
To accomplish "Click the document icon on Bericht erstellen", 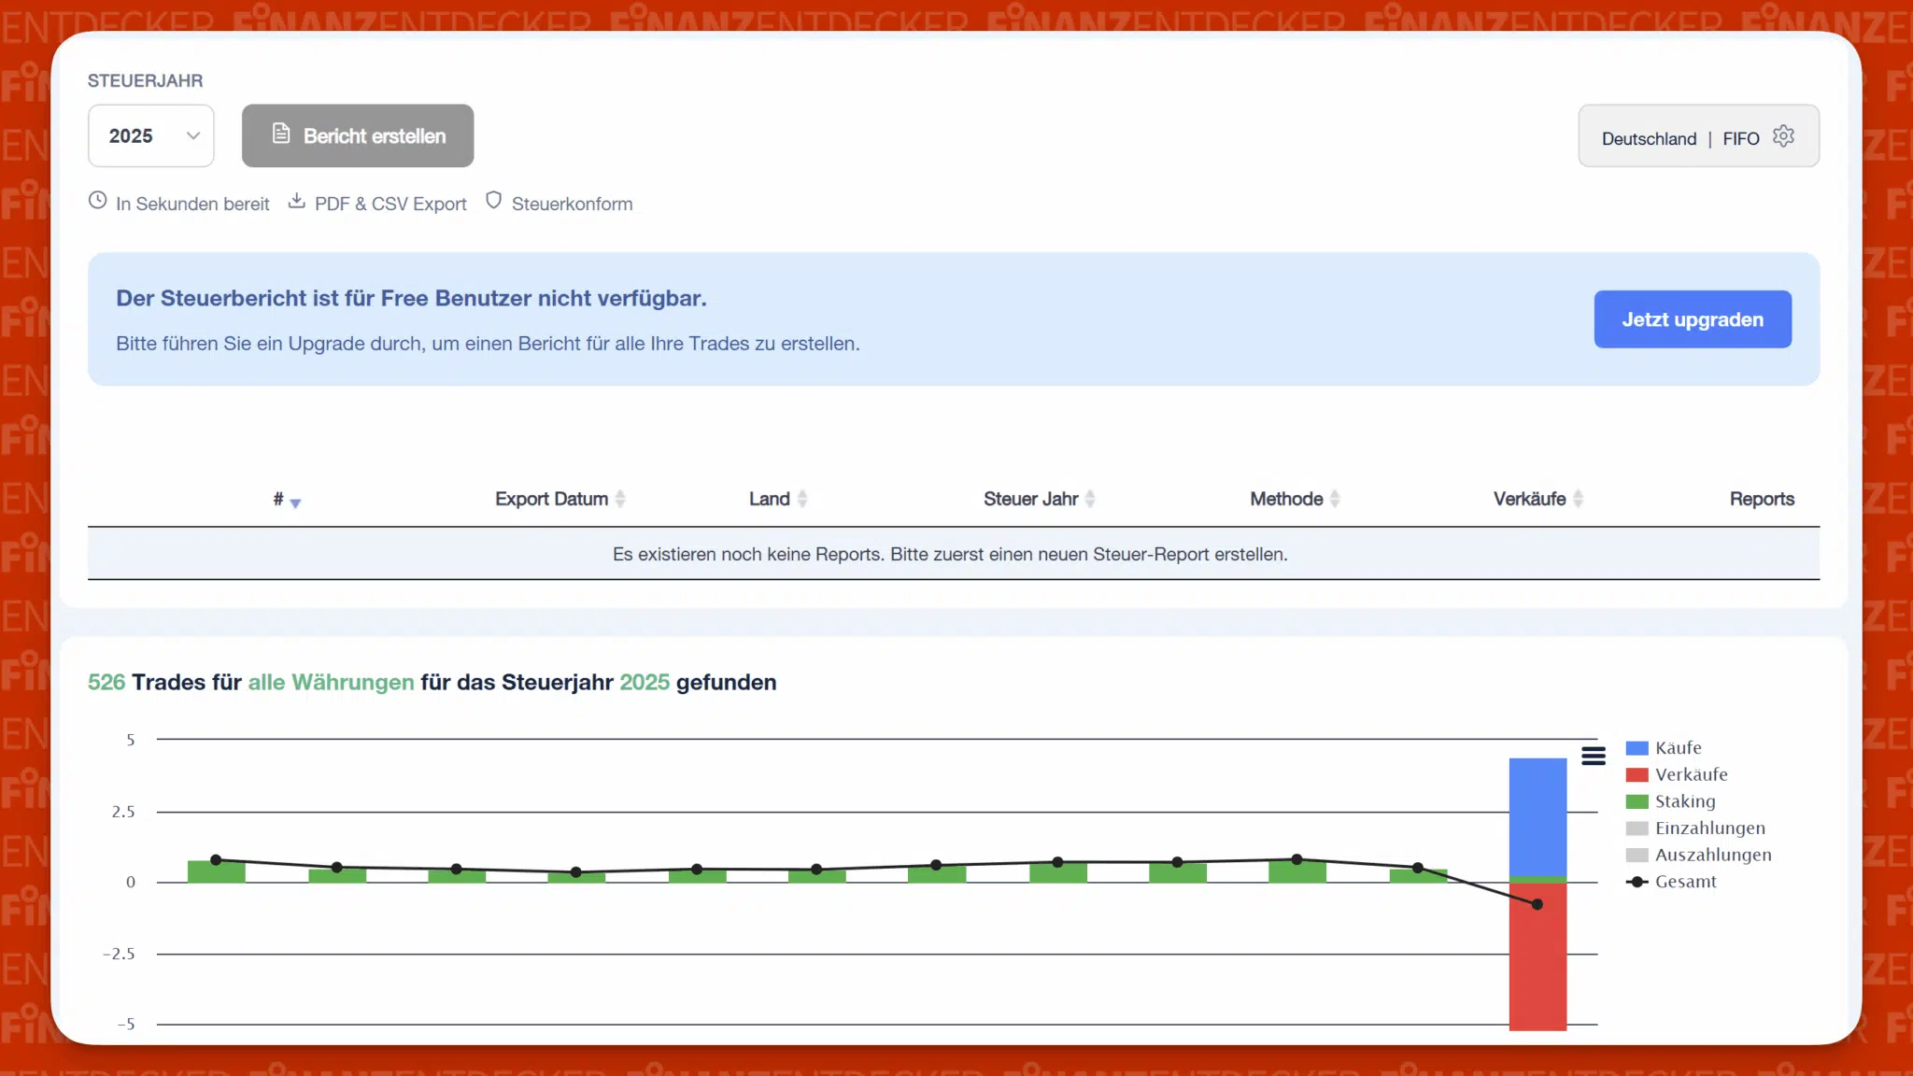I will (x=281, y=134).
